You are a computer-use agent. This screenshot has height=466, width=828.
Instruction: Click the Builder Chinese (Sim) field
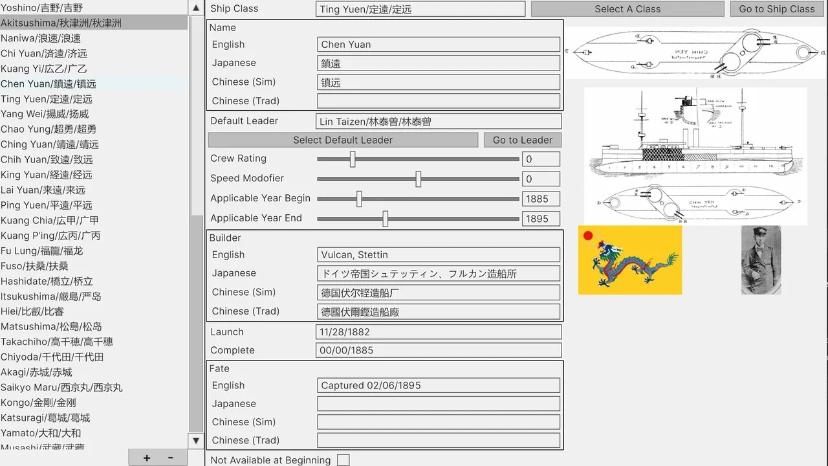click(439, 293)
